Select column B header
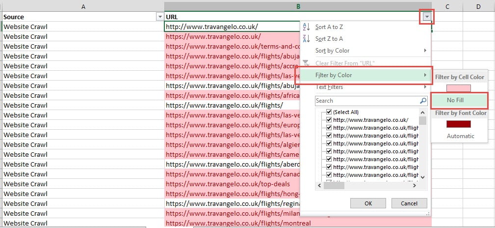Viewport: 495px width, 228px height. coord(298,6)
